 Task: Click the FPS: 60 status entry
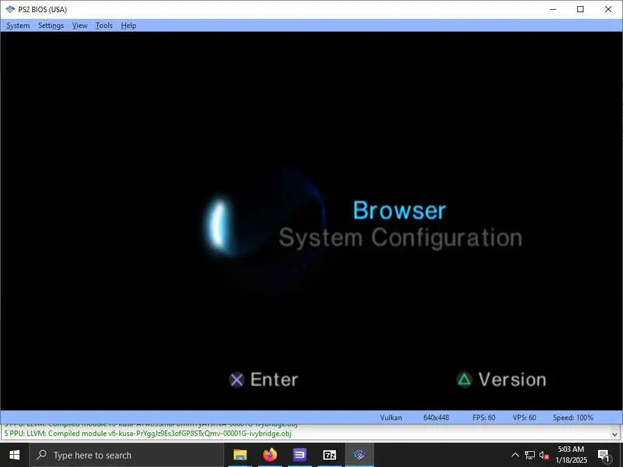(x=484, y=417)
